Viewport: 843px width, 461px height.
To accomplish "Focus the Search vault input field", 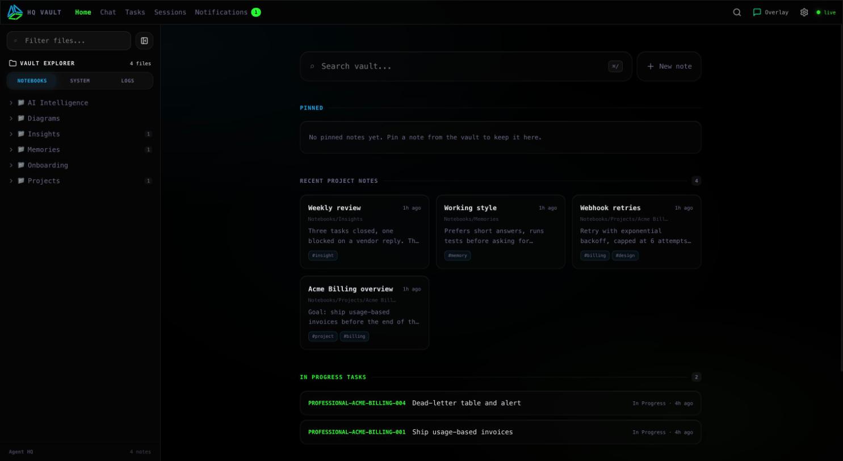I will point(466,66).
